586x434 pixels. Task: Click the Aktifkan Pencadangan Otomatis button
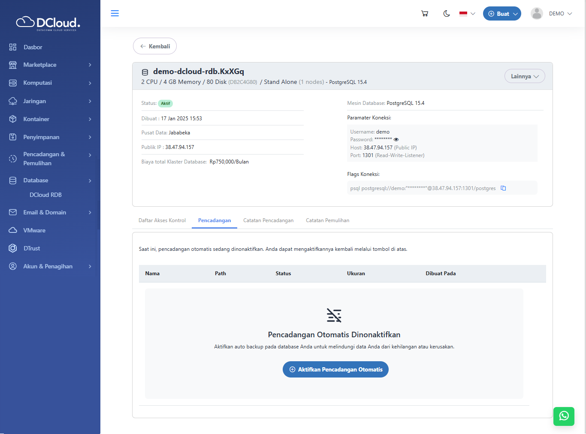click(x=335, y=369)
